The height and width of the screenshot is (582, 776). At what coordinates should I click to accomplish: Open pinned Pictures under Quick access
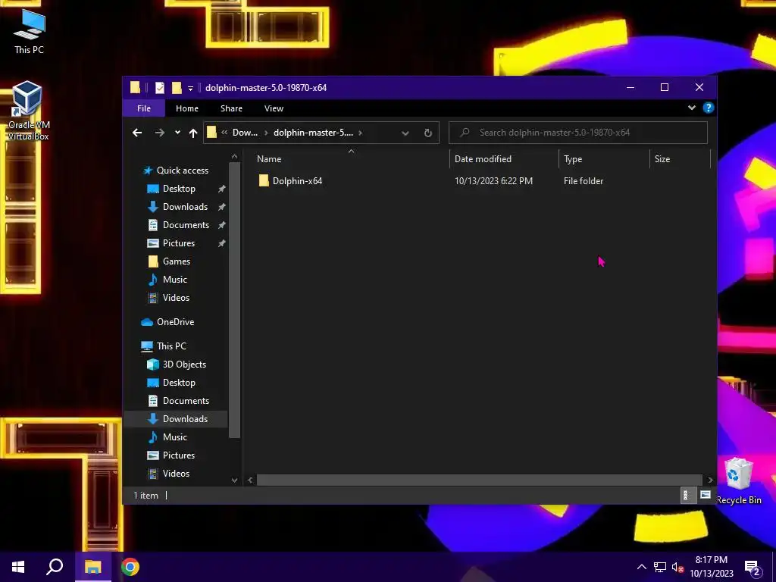(x=179, y=243)
